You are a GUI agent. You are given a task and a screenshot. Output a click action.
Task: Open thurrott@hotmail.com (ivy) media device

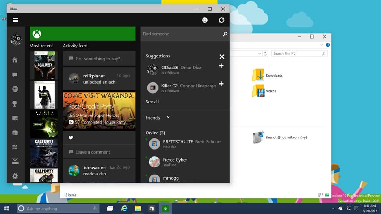(x=280, y=137)
